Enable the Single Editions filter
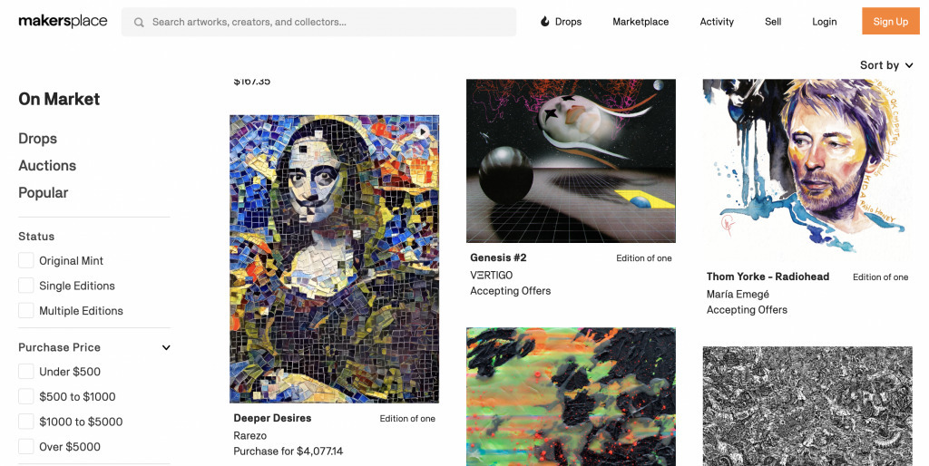Viewport: 929px width, 466px height. coord(26,286)
